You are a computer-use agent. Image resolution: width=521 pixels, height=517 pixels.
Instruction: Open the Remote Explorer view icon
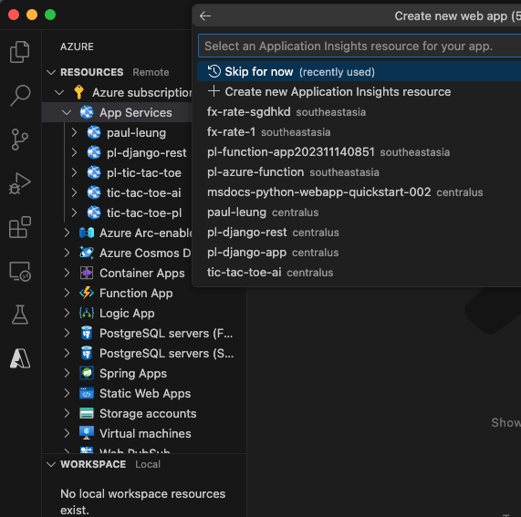pyautogui.click(x=20, y=272)
